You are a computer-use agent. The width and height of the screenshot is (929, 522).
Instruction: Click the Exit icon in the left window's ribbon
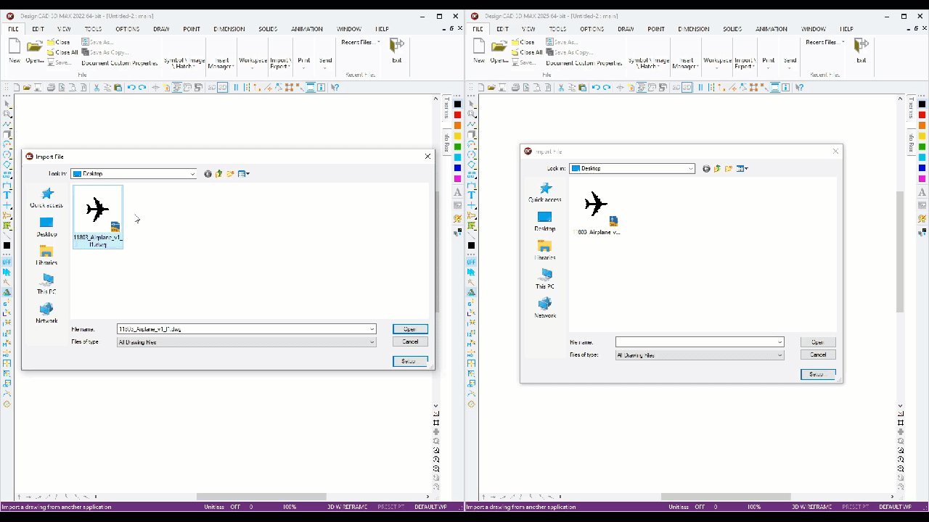[x=396, y=51]
